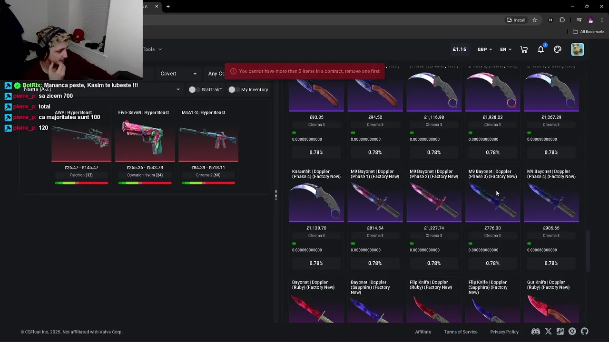Select Flip Knife Doppler Ruby card
This screenshot has width=609, height=342.
[433, 301]
